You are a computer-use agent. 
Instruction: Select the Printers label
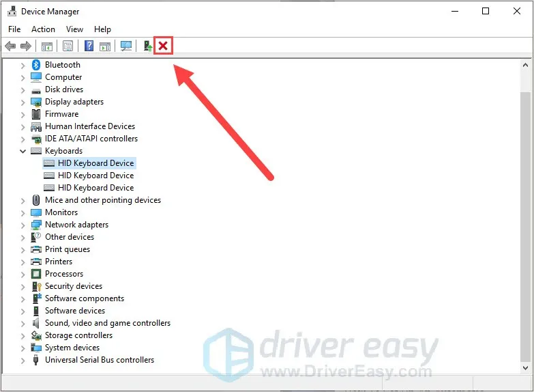[59, 262]
